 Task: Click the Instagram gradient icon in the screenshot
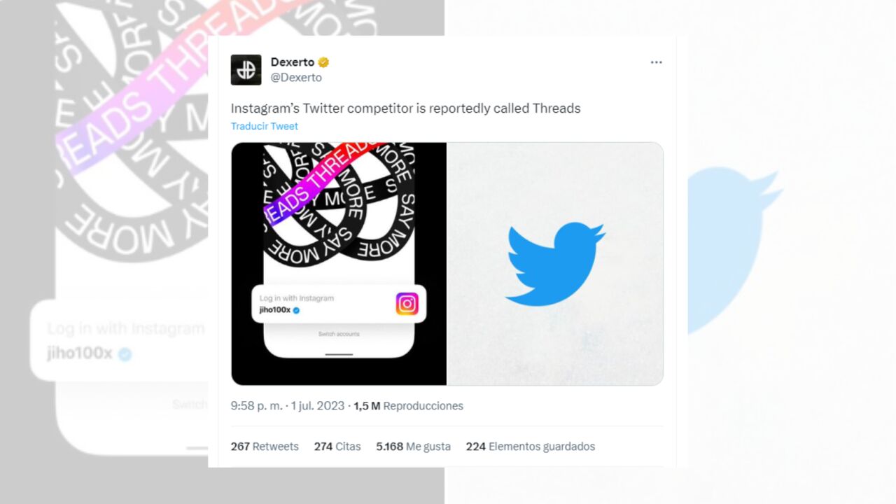pyautogui.click(x=407, y=303)
